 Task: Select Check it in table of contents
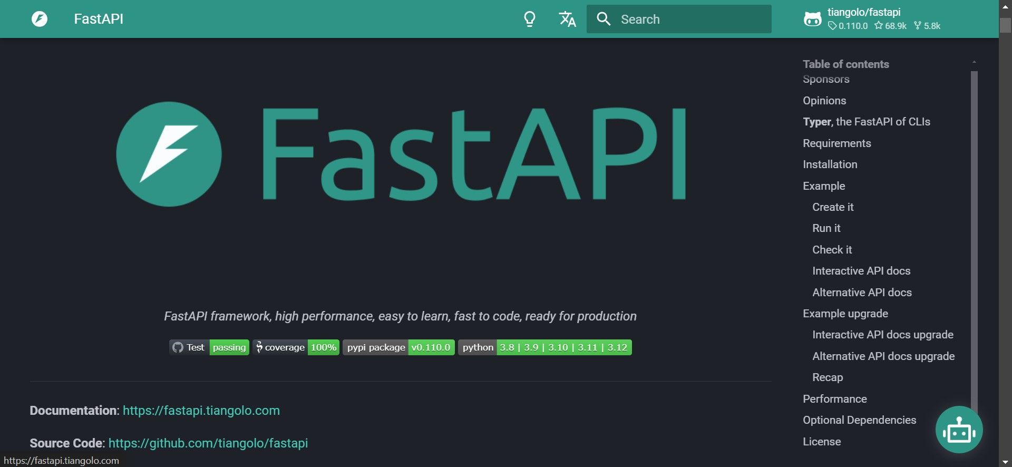[832, 250]
